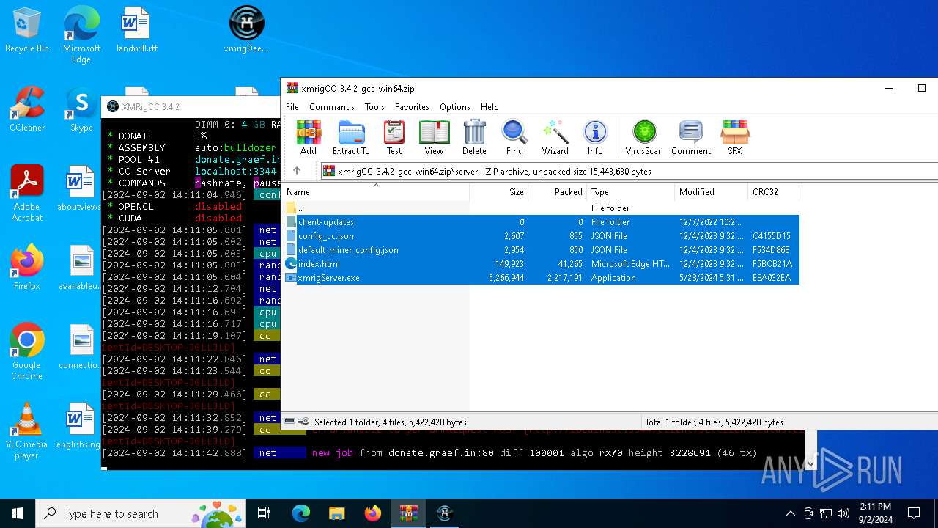The width and height of the screenshot is (938, 528).
Task: Open VLC media player desktop shortcut
Action: [27, 431]
